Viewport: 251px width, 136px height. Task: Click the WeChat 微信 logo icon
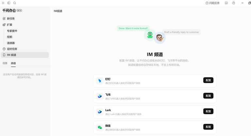100,128
